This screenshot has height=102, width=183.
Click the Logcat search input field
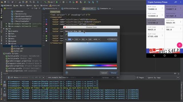click(126, 77)
